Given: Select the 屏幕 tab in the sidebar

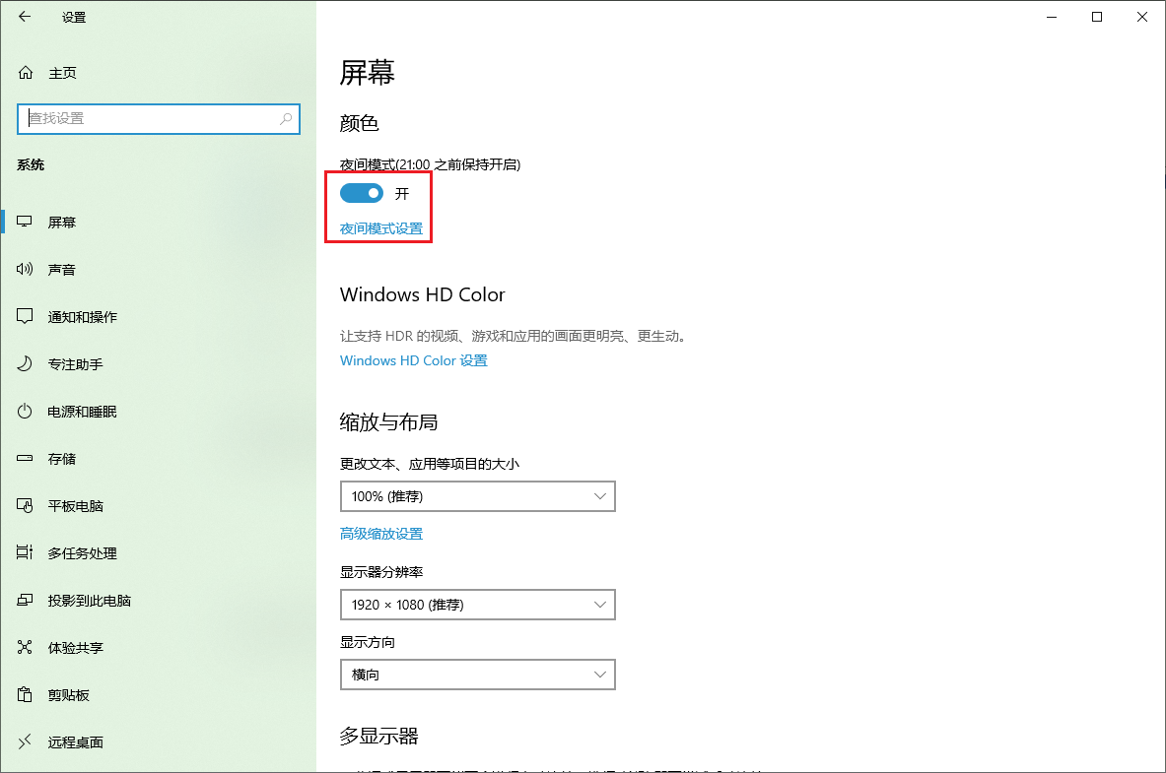Looking at the screenshot, I should click(24, 222).
